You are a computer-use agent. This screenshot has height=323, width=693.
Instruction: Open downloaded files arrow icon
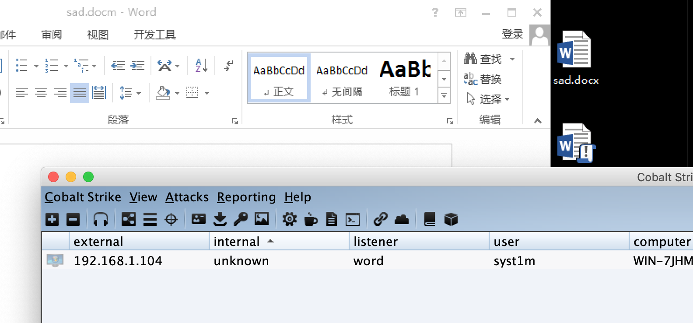click(220, 219)
